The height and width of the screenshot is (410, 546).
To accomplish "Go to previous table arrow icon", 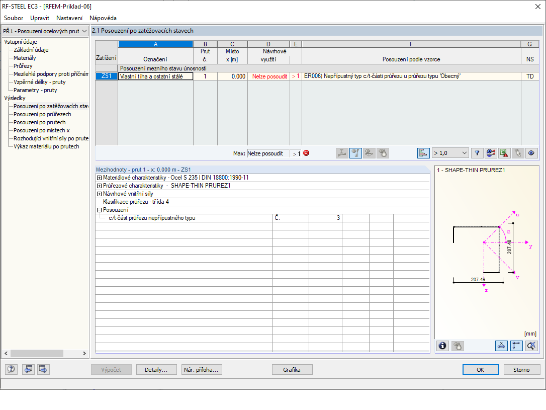I will [x=28, y=369].
